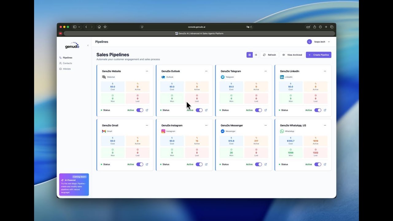The height and width of the screenshot is (221, 393).
Task: Click the genudo logo in sidebar
Action: click(72, 45)
